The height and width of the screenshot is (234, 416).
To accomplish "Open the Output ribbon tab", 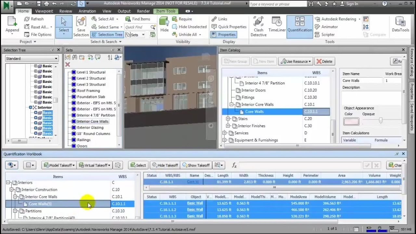I will click(124, 11).
